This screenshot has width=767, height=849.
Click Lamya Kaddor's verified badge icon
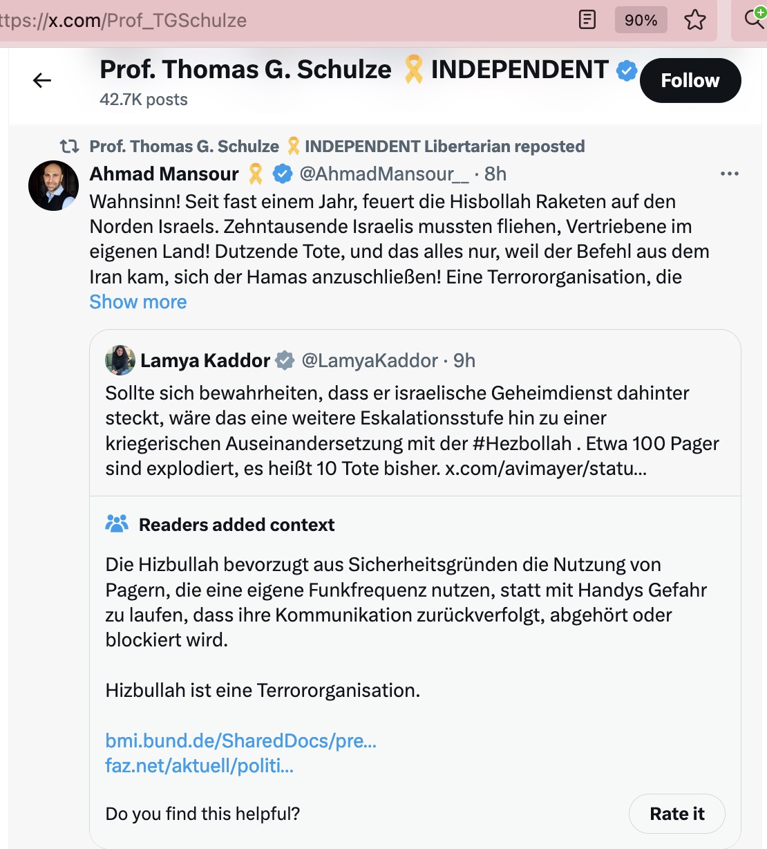[285, 361]
